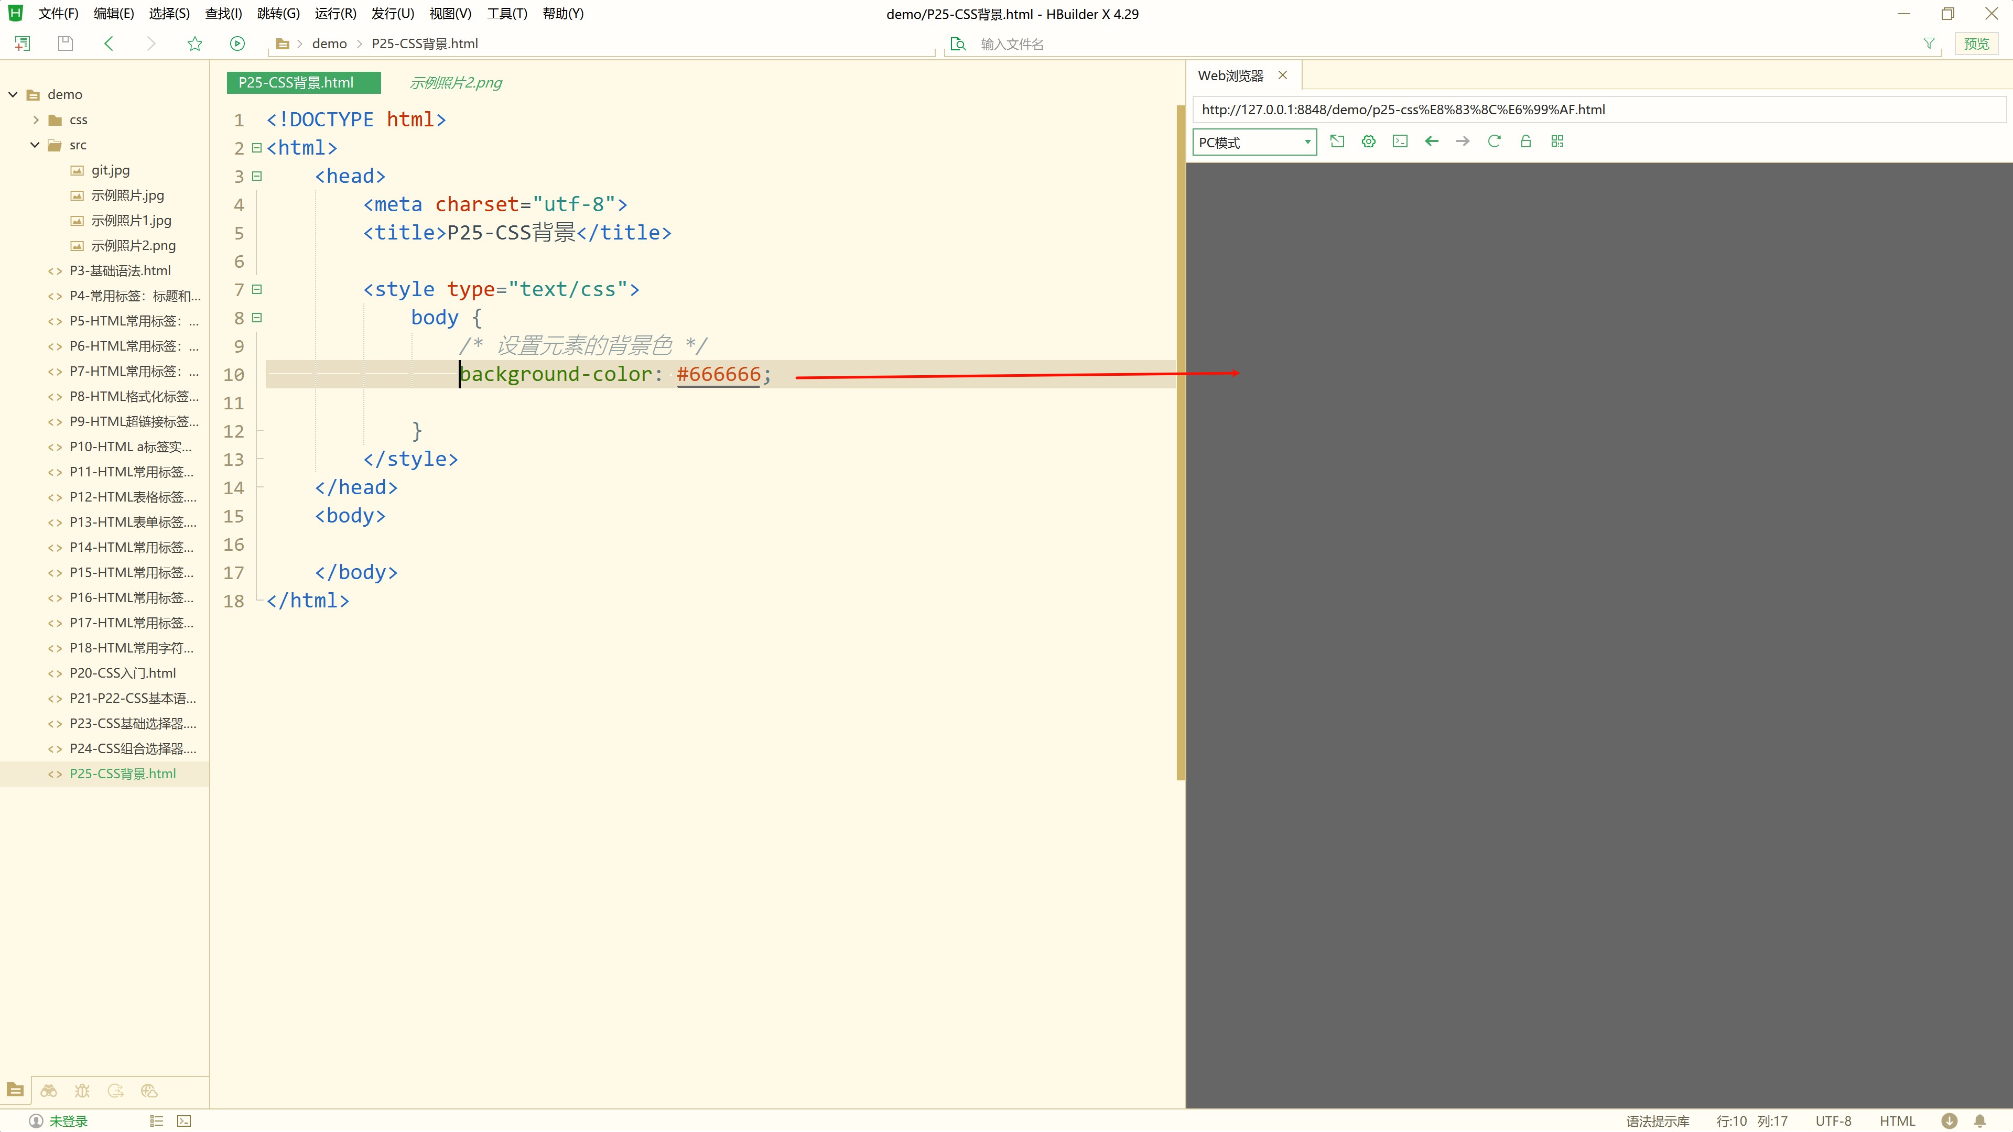Open the PC模式 device mode dropdown
Viewport: 2013px width, 1132px height.
pos(1254,142)
